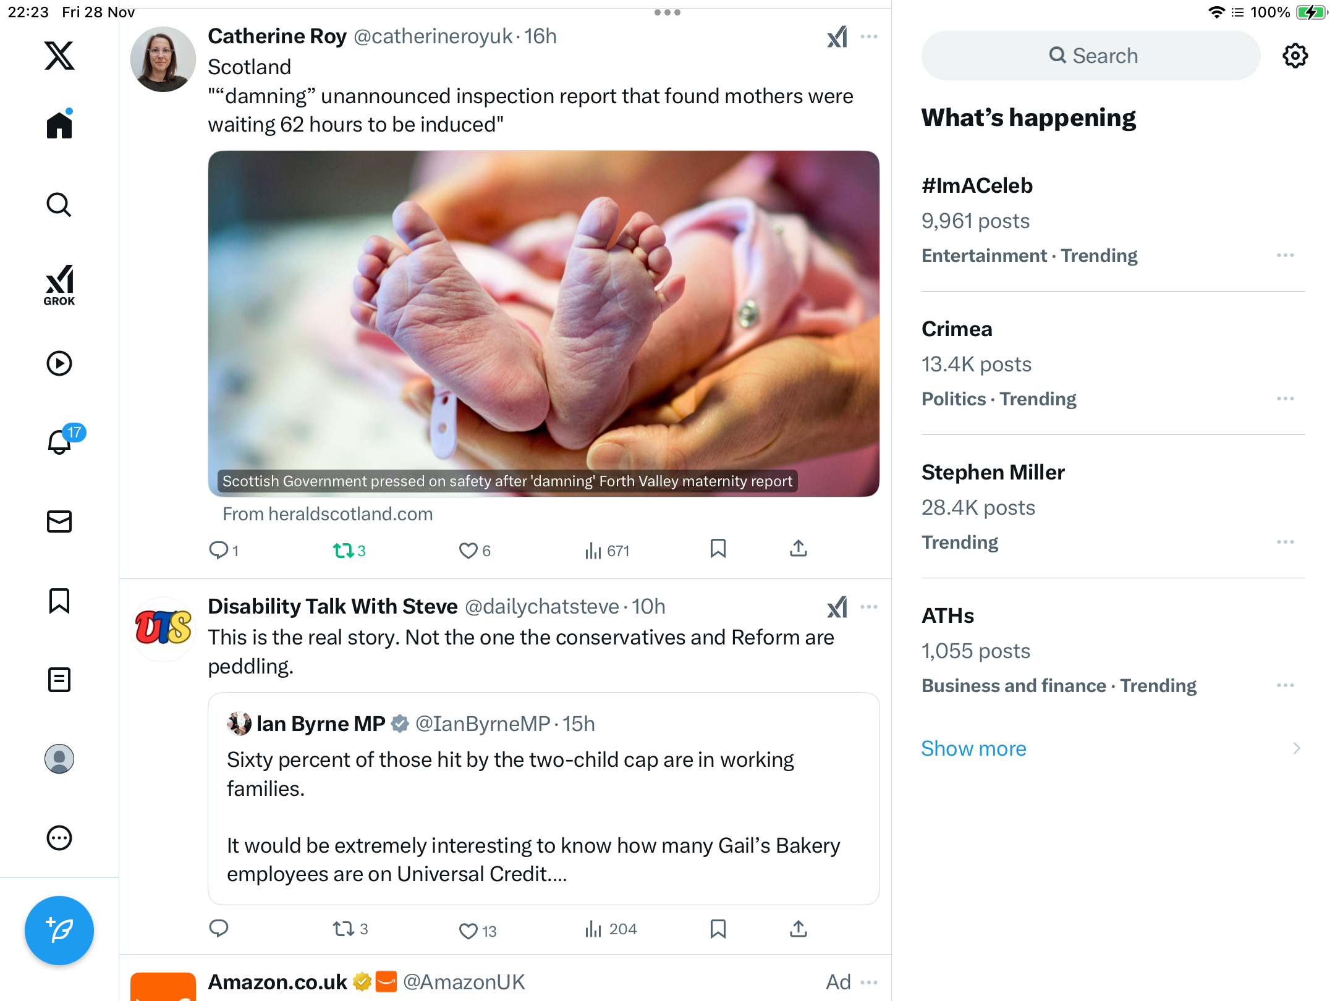Open more options on Catherine Roy's post
Viewport: 1335px width, 1001px height.
coord(868,36)
